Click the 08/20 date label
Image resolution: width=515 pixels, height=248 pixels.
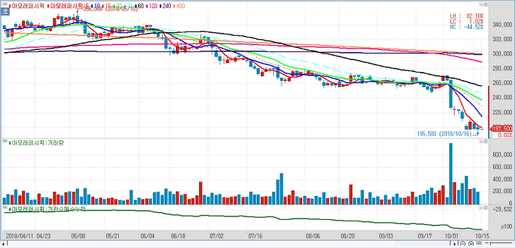point(348,236)
